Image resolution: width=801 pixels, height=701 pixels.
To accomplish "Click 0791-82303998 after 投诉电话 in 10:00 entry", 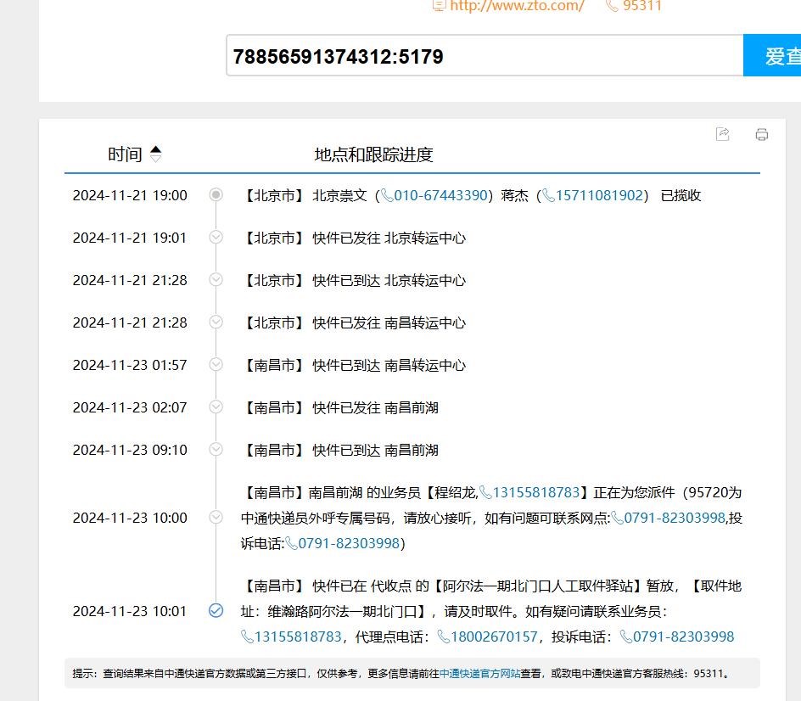I will 349,543.
